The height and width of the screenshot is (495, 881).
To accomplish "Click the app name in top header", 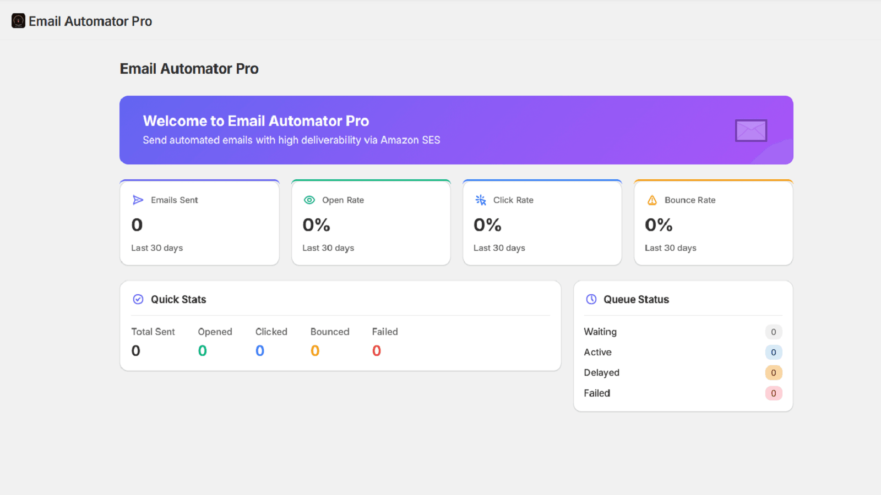I will tap(90, 21).
